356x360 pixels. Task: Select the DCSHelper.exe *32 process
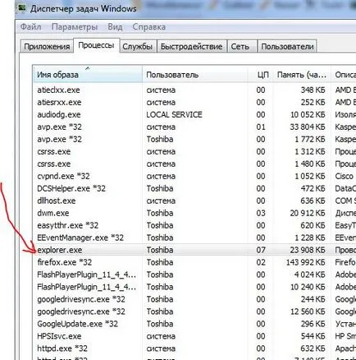194,188
